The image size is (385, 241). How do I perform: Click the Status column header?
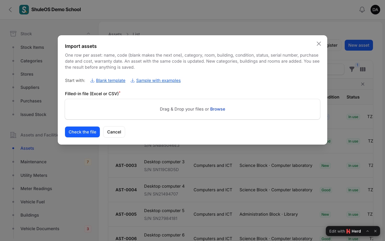(353, 97)
